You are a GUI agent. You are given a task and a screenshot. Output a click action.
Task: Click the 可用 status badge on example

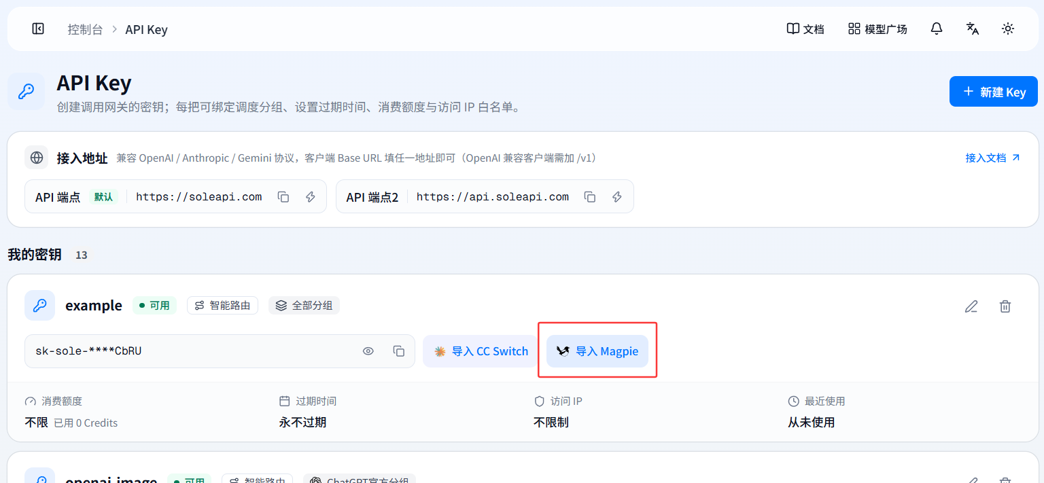pyautogui.click(x=154, y=306)
